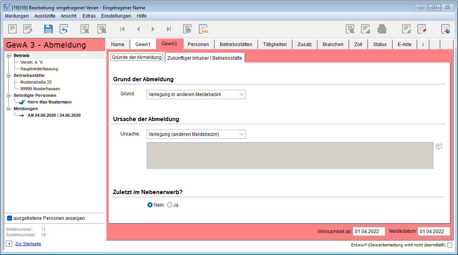Click the document with X delete icon
458x255 pixels.
coord(85,29)
